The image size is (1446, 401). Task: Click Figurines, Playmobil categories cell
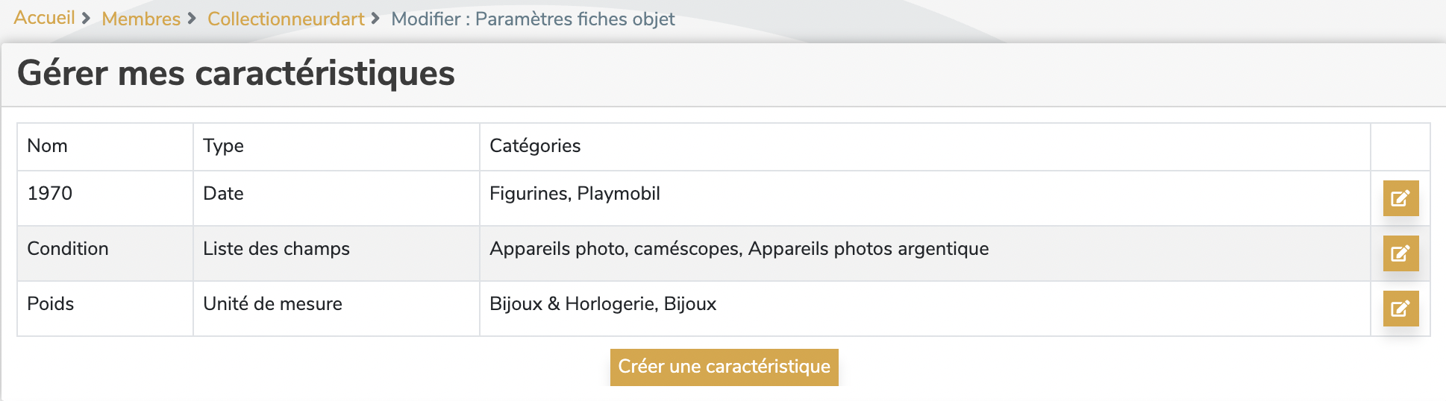925,198
